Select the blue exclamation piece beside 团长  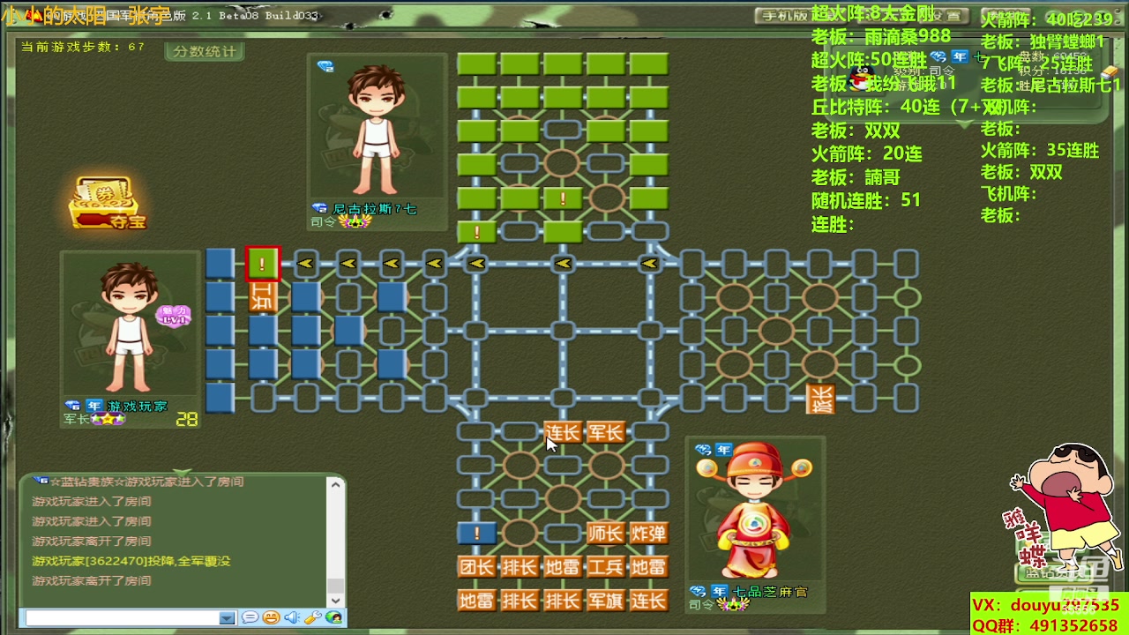(476, 533)
